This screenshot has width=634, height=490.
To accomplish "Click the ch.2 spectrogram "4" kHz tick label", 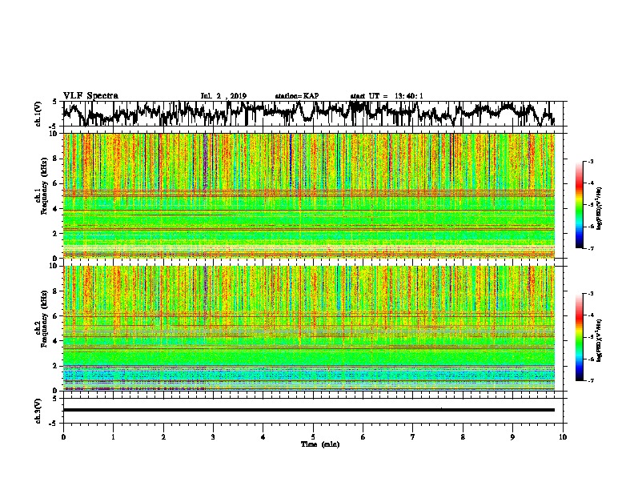I will [x=55, y=341].
